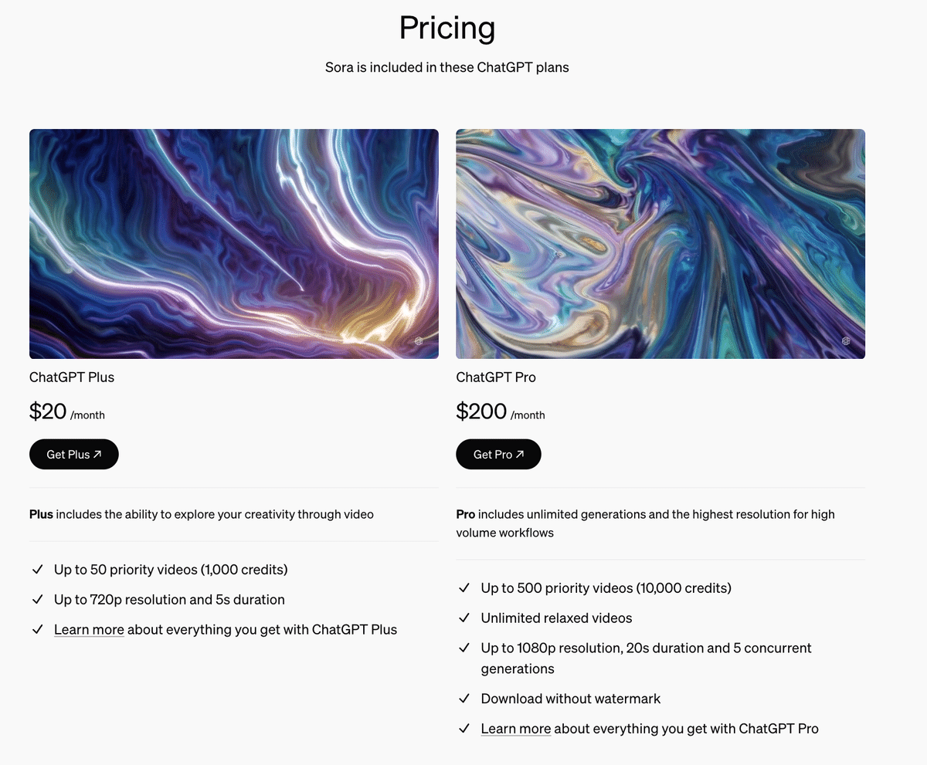The image size is (927, 765).
Task: Click checkmark beside Up to 500 priority videos
Action: pos(464,588)
